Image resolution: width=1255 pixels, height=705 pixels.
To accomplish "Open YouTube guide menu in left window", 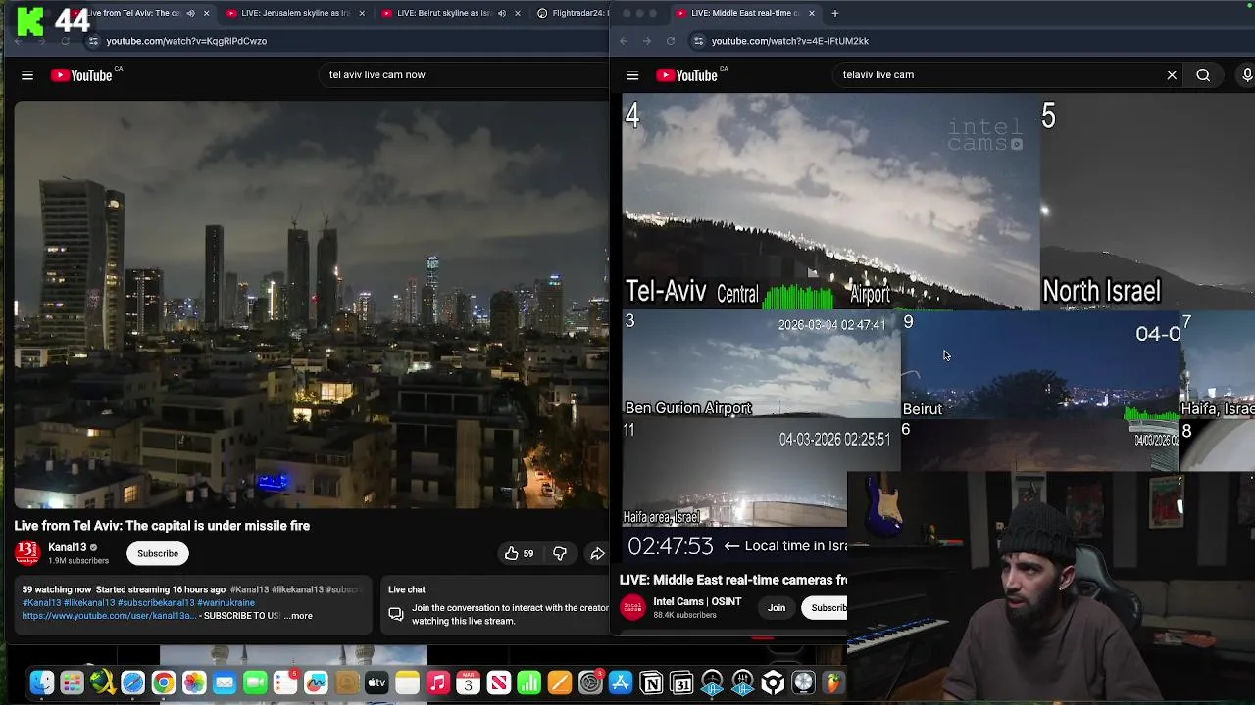I will 27,74.
